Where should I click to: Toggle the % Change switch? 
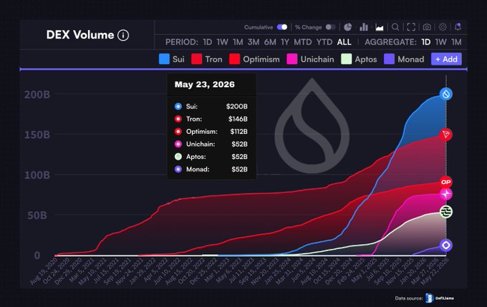(x=330, y=27)
